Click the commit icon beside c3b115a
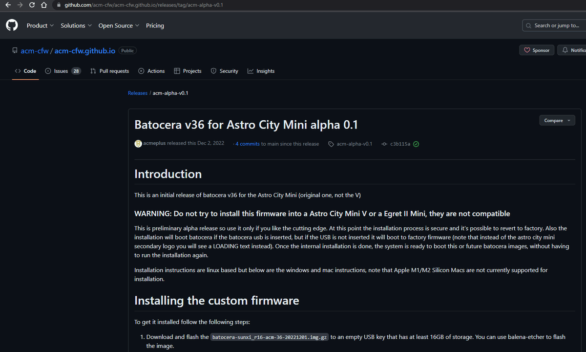This screenshot has height=352, width=586. click(x=384, y=144)
